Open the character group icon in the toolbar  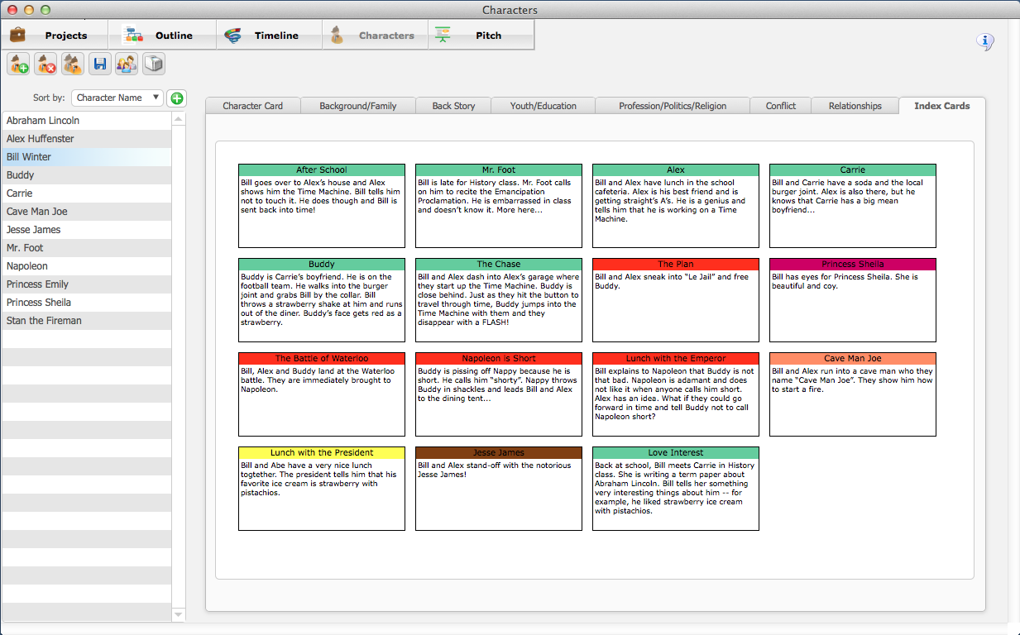pos(127,64)
